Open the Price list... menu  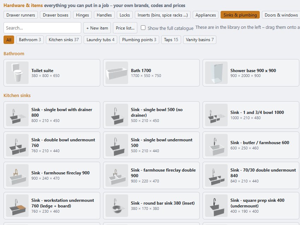point(125,28)
